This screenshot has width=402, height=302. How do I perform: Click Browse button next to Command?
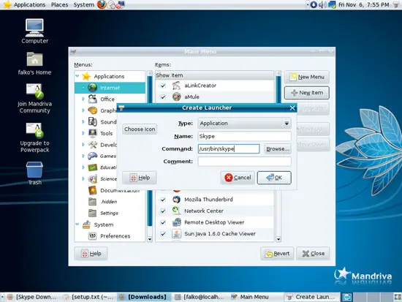[x=278, y=149]
